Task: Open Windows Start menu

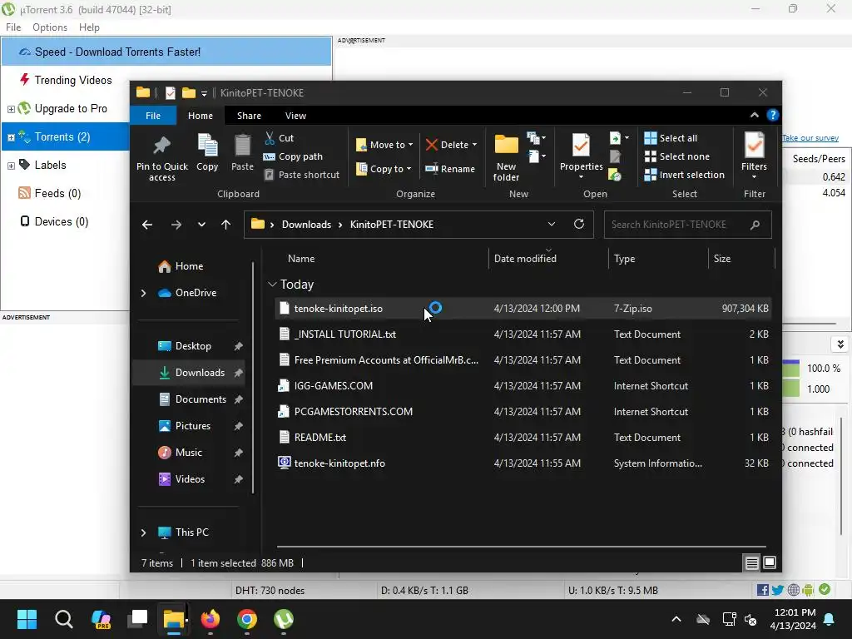Action: [x=27, y=619]
